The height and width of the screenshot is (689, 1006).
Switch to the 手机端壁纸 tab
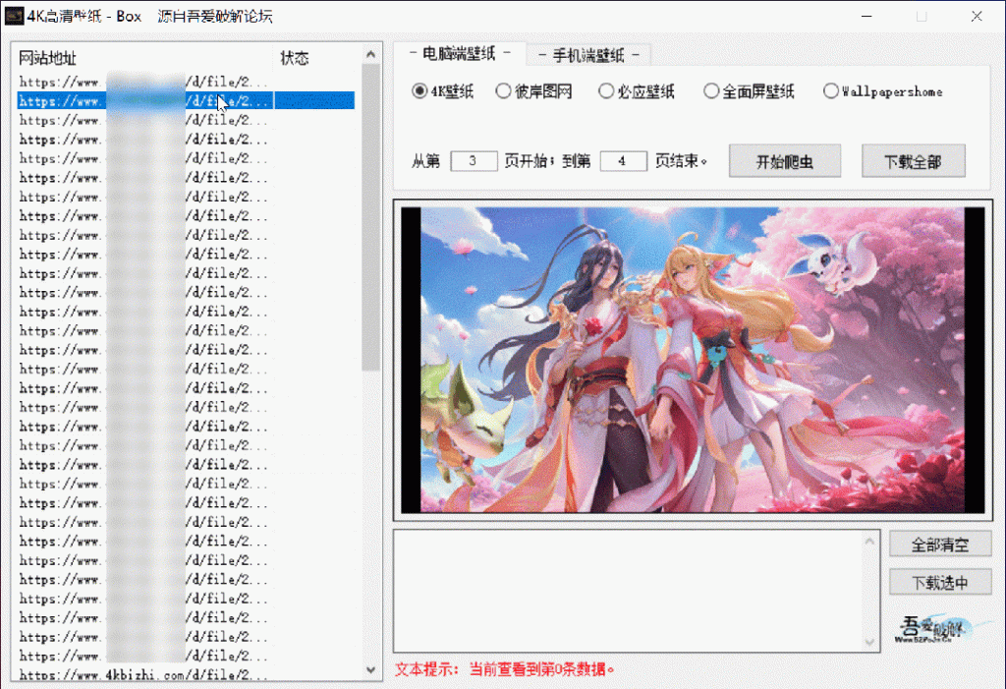pos(588,55)
